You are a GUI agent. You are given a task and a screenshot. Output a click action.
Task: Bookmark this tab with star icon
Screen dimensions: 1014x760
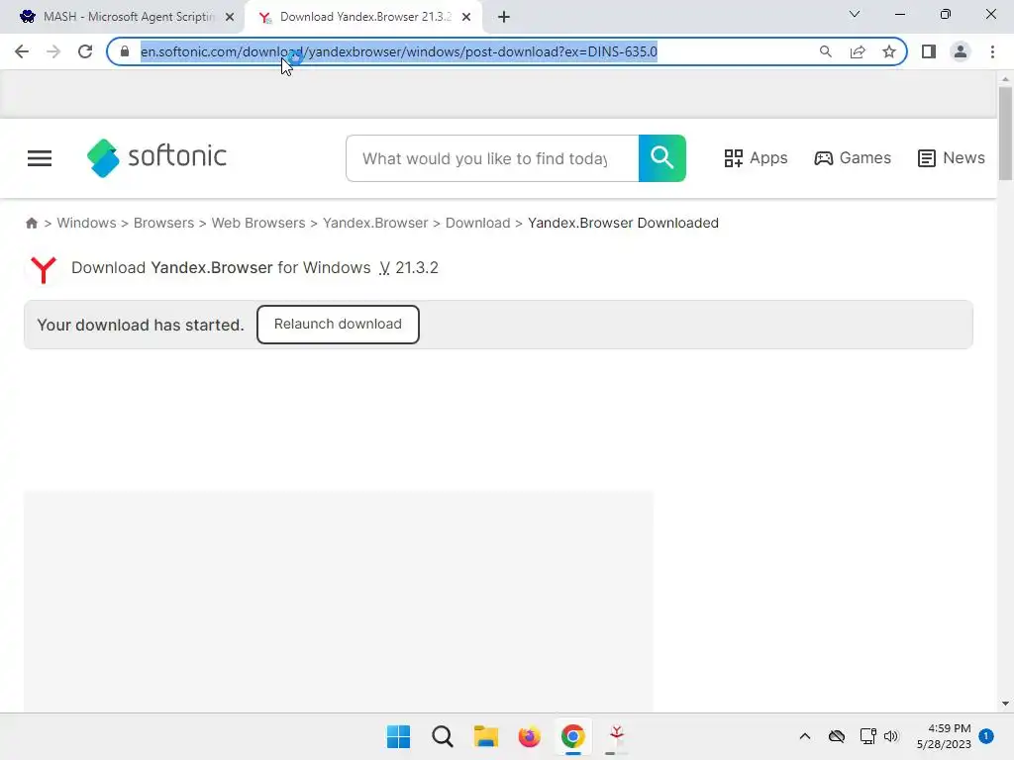[889, 51]
